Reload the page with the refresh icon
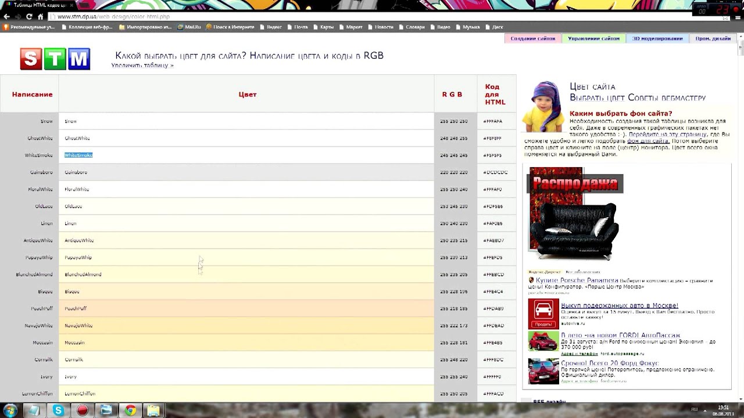This screenshot has height=418, width=744. (30, 17)
